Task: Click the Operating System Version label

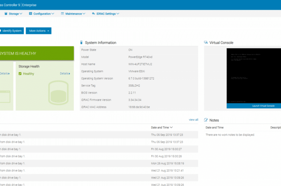Action: coord(97,79)
